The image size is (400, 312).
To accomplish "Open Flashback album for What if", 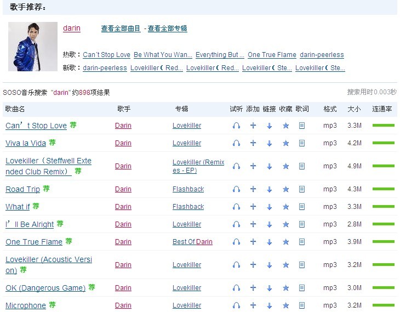I will point(188,207).
